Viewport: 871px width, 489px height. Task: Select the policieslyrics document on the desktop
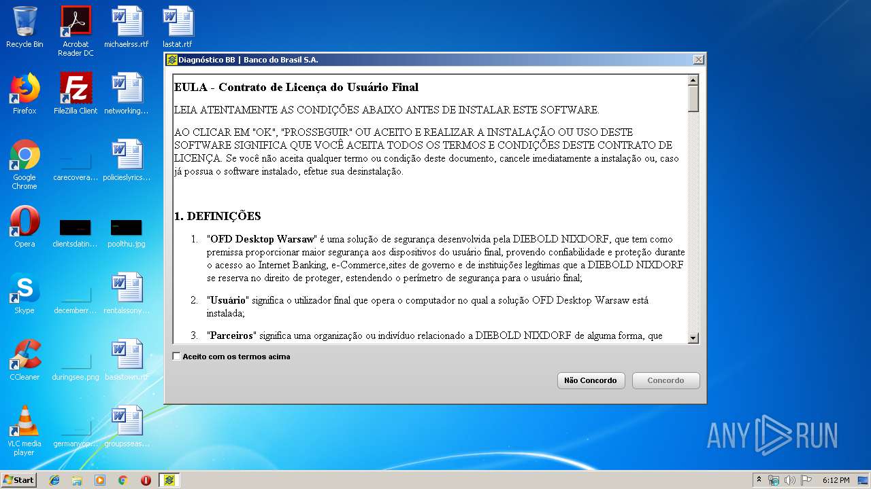(127, 160)
